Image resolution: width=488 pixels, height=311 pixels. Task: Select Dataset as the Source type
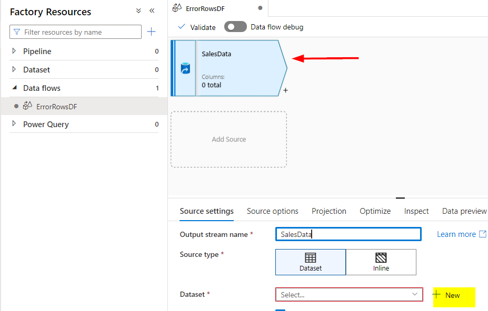pyautogui.click(x=310, y=262)
